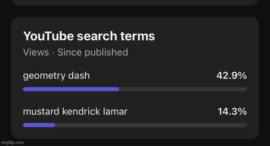The height and width of the screenshot is (146, 270).
Task: Tap the partially visible card above search terms
Action: [x=135, y=2]
